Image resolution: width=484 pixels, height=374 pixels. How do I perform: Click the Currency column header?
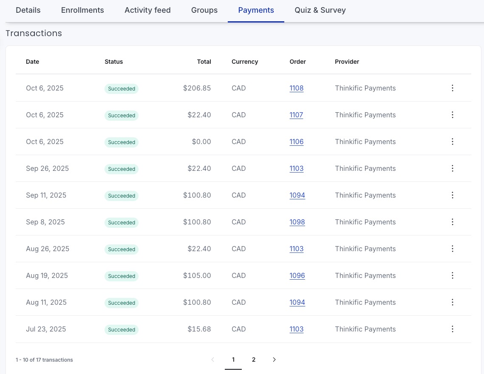[245, 62]
